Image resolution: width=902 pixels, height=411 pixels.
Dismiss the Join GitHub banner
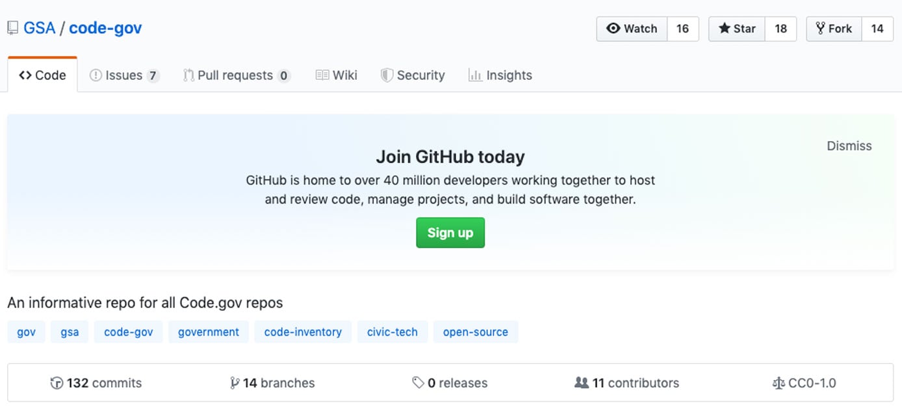[x=849, y=146]
